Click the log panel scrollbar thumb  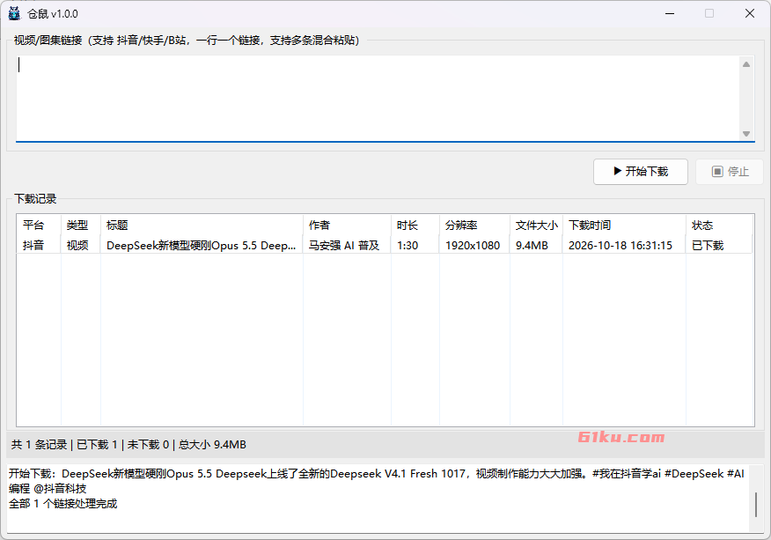pyautogui.click(x=756, y=505)
